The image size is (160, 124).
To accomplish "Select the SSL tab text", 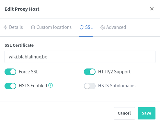I will pos(89,27).
